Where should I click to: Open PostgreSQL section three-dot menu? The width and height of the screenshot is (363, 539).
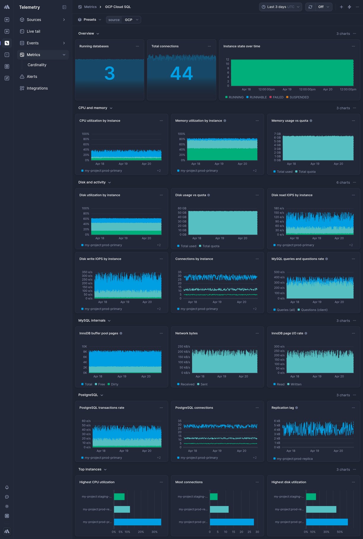click(354, 395)
